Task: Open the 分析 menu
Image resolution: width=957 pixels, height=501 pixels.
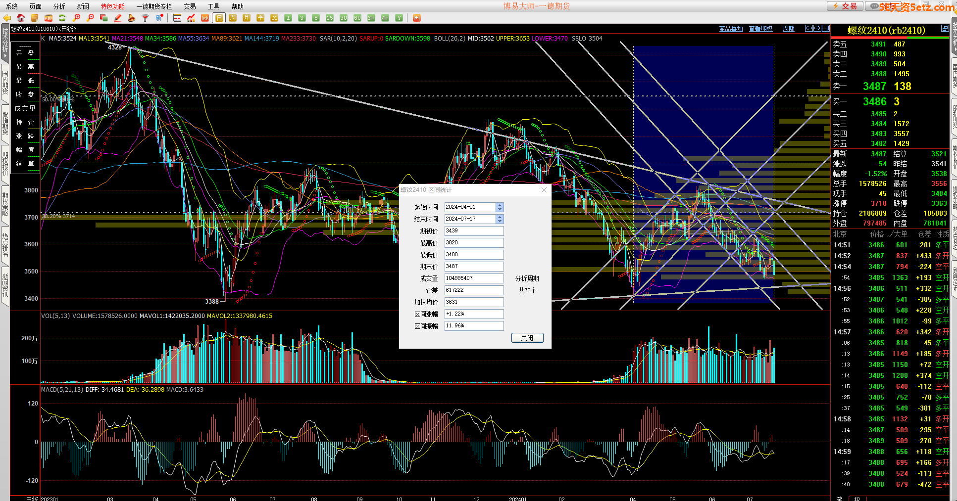Action: (x=59, y=6)
